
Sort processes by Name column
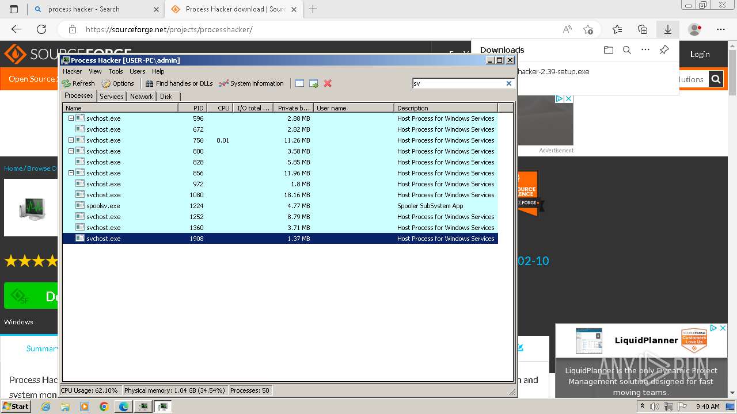pyautogui.click(x=120, y=108)
